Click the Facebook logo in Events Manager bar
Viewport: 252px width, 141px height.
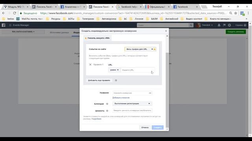[x=4, y=25]
